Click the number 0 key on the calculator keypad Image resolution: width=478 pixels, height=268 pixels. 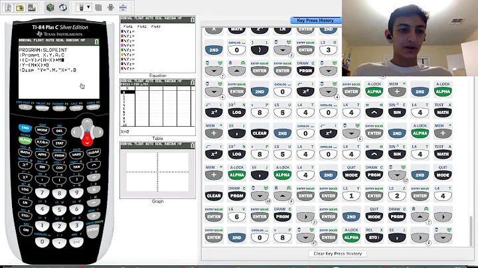(x=42, y=242)
